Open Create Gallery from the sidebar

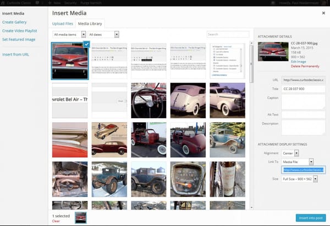coord(14,22)
